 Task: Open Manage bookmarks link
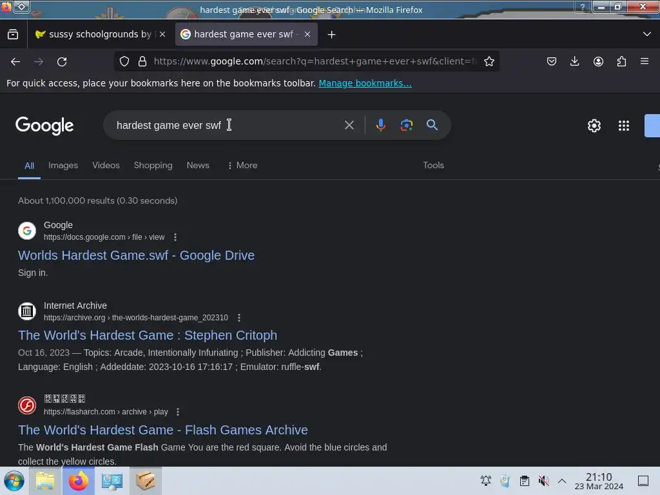pyautogui.click(x=365, y=83)
